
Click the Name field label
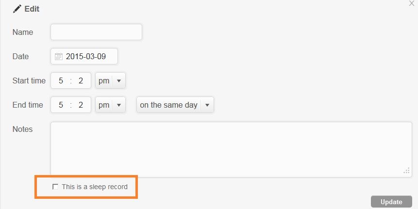coord(23,32)
